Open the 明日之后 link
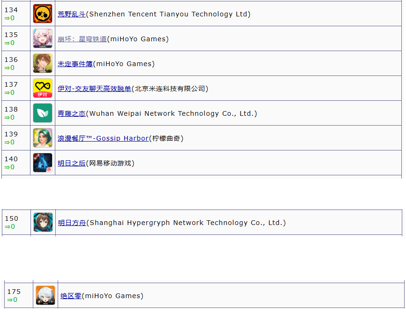 point(71,163)
